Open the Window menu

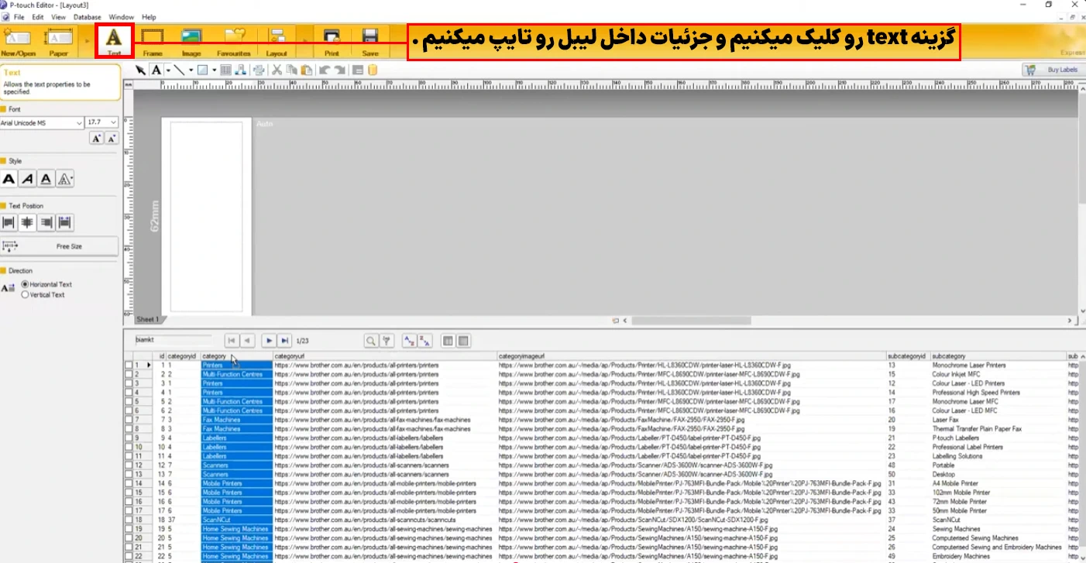tap(121, 17)
